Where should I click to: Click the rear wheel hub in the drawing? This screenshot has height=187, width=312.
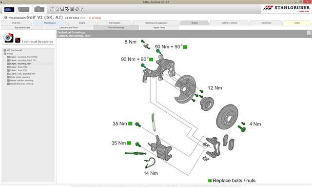click(x=207, y=104)
